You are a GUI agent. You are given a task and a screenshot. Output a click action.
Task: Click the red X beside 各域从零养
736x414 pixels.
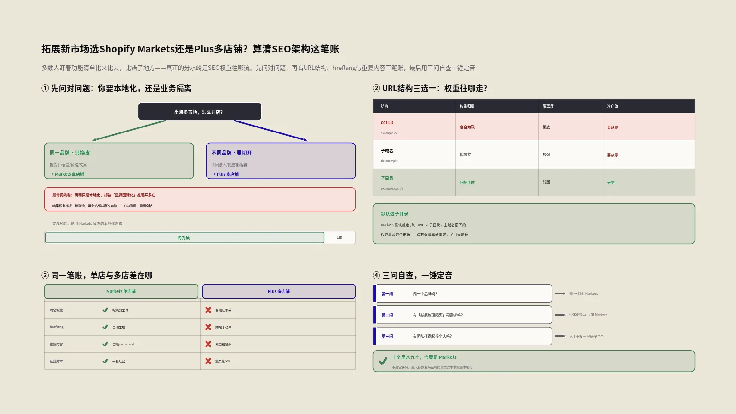[x=208, y=310]
